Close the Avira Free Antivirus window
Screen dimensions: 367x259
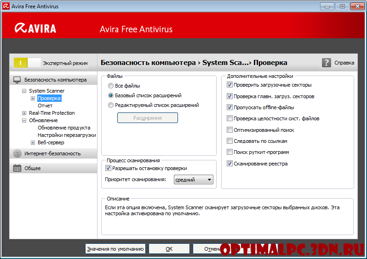(x=357, y=6)
